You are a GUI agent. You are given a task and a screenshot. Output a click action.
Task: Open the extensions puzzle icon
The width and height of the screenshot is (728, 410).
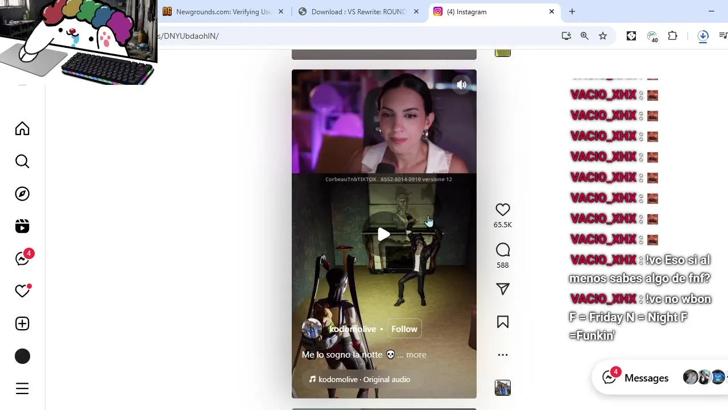click(673, 36)
